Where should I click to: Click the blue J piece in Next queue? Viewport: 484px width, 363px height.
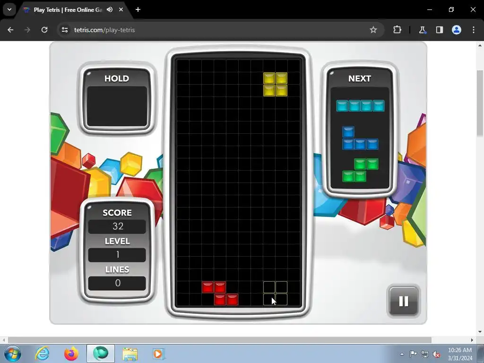coord(360,138)
